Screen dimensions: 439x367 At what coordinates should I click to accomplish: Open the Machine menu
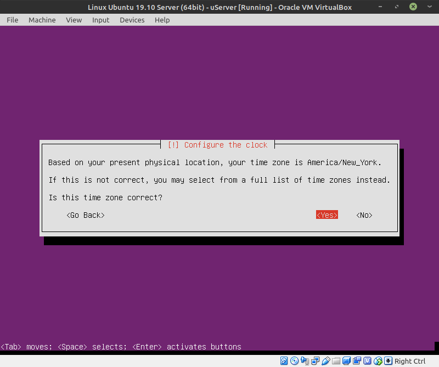tap(42, 20)
